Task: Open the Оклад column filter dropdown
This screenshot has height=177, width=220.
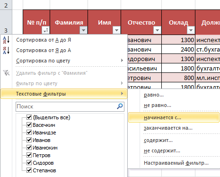Action: 191,30
